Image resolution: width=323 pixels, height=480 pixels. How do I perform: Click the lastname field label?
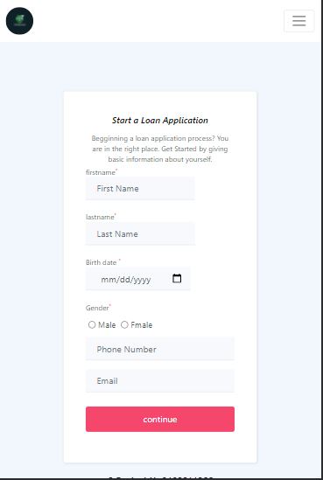tap(100, 217)
